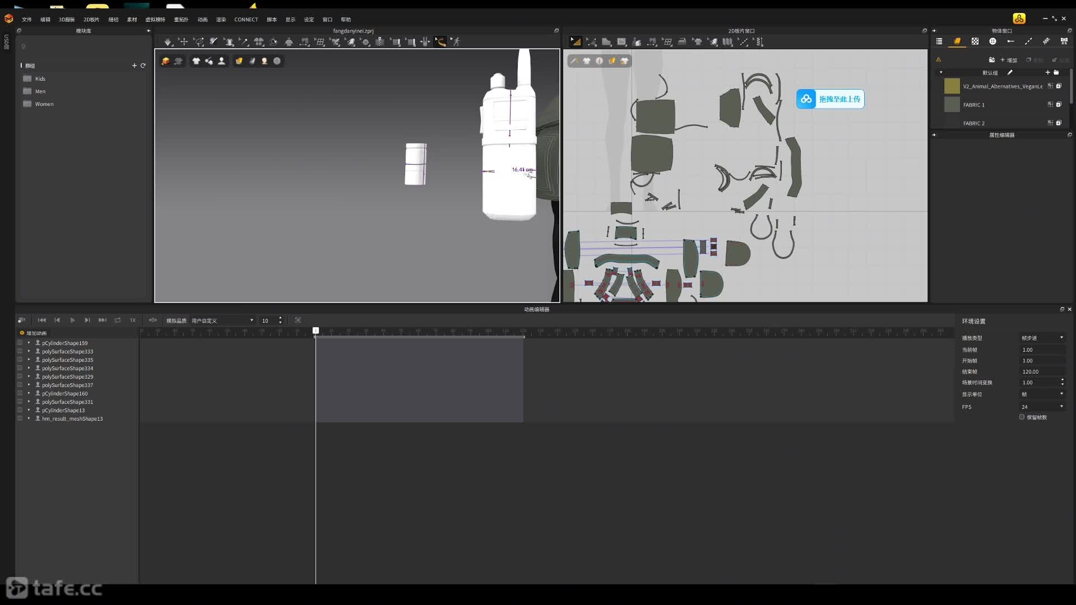Play the animation
1076x605 pixels.
click(x=72, y=320)
